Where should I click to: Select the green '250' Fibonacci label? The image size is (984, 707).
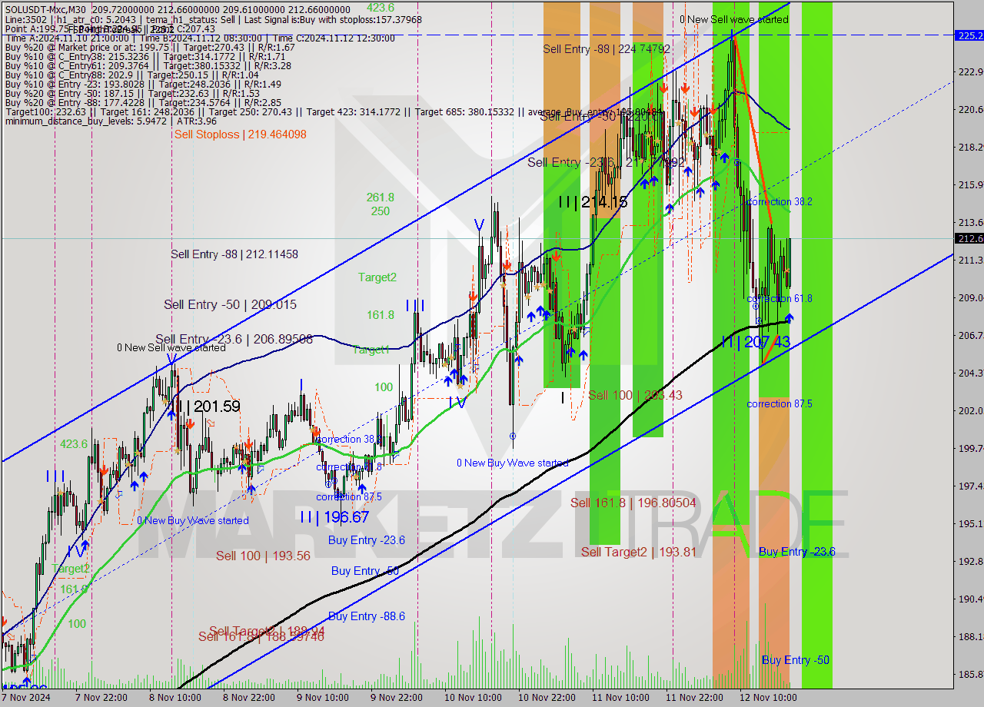pos(380,211)
